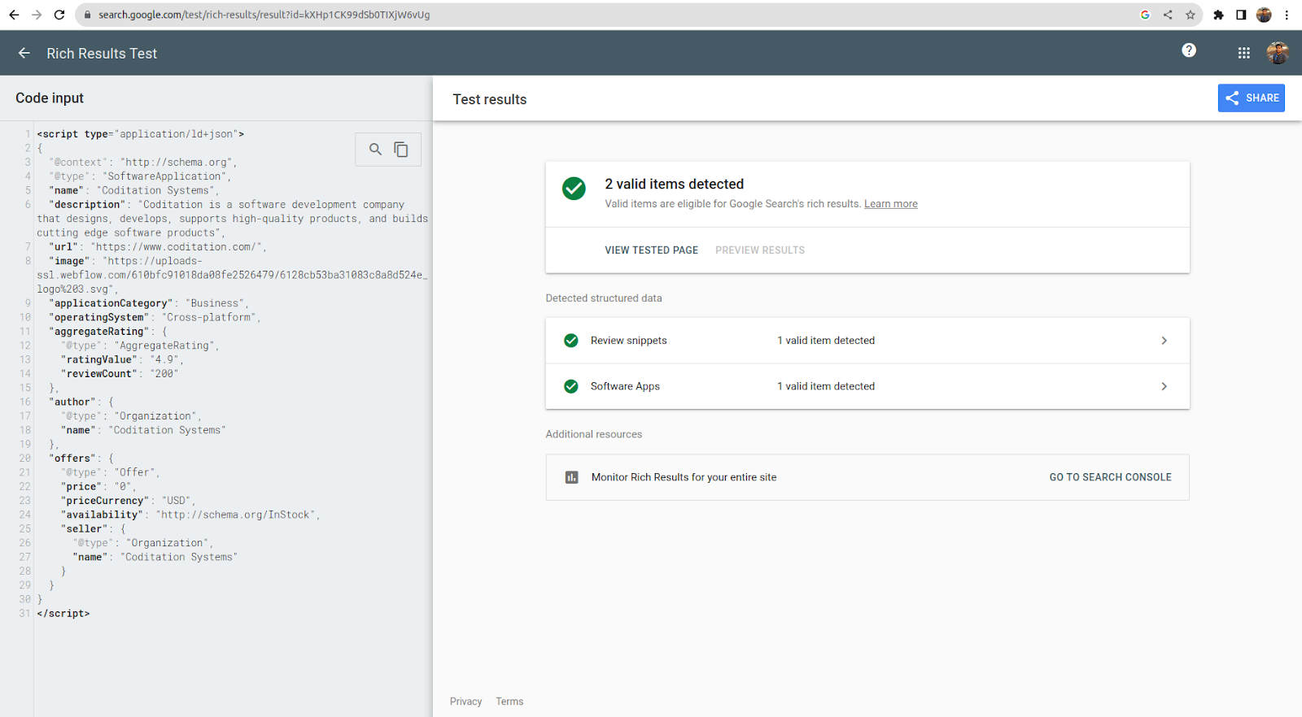Copy the code with the copy icon
The image size is (1302, 717).
tap(401, 149)
